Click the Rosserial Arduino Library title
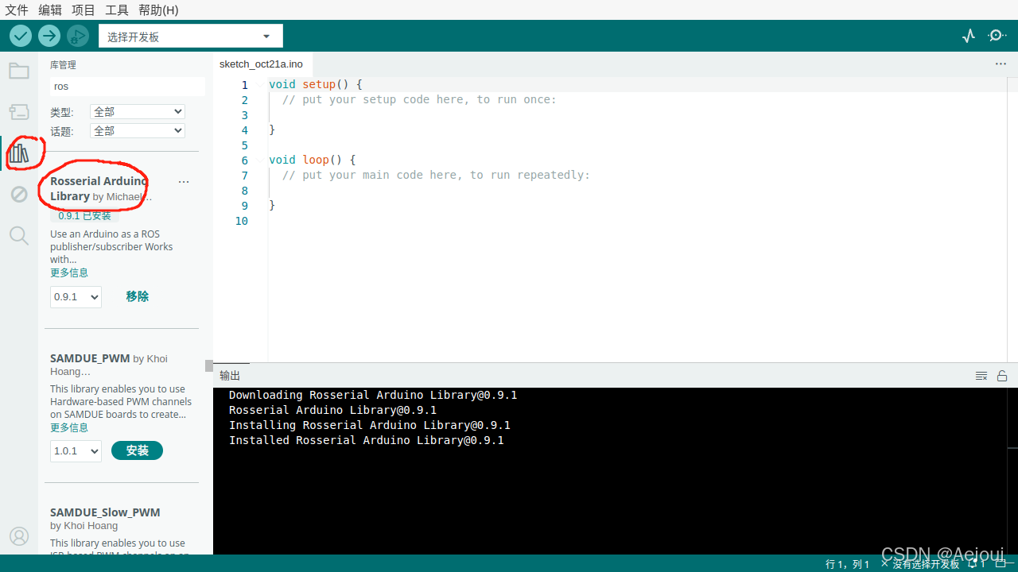1018x572 pixels. click(x=99, y=188)
